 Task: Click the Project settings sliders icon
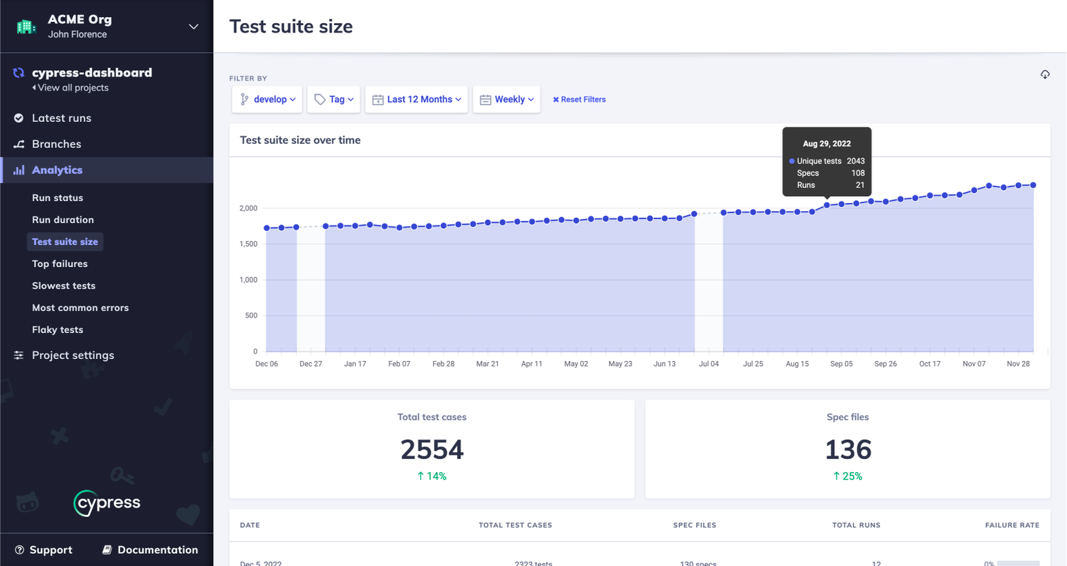(19, 356)
